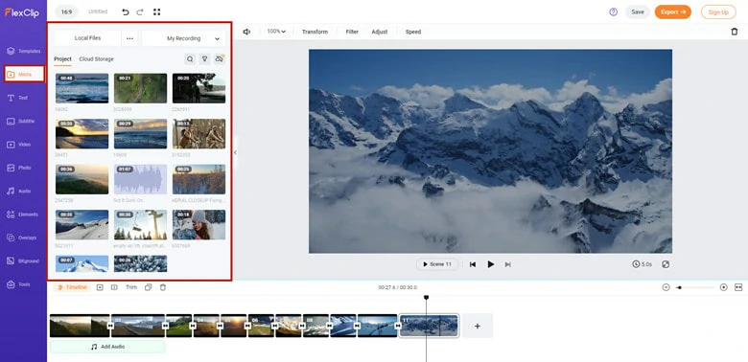Delete scene with the timeline trash icon

163,287
